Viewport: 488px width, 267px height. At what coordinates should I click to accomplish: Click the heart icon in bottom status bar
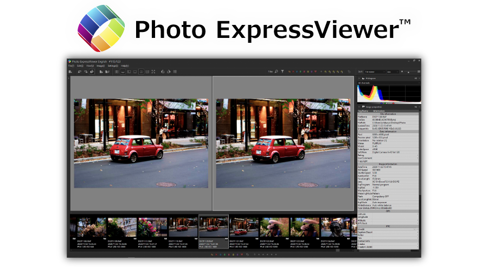tap(242, 255)
